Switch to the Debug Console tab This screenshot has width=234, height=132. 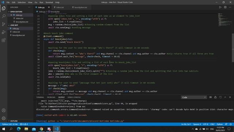pyautogui.click(x=74, y=97)
